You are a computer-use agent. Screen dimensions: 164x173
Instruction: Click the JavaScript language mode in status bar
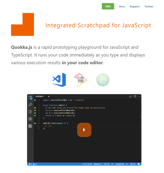120,164
